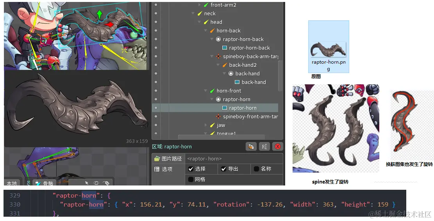Expand the front-arm2 bone node
Screen dimensions: 434x221
(x=200, y=5)
